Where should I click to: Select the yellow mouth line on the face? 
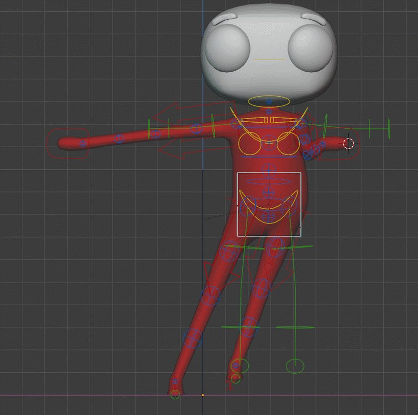(x=269, y=60)
